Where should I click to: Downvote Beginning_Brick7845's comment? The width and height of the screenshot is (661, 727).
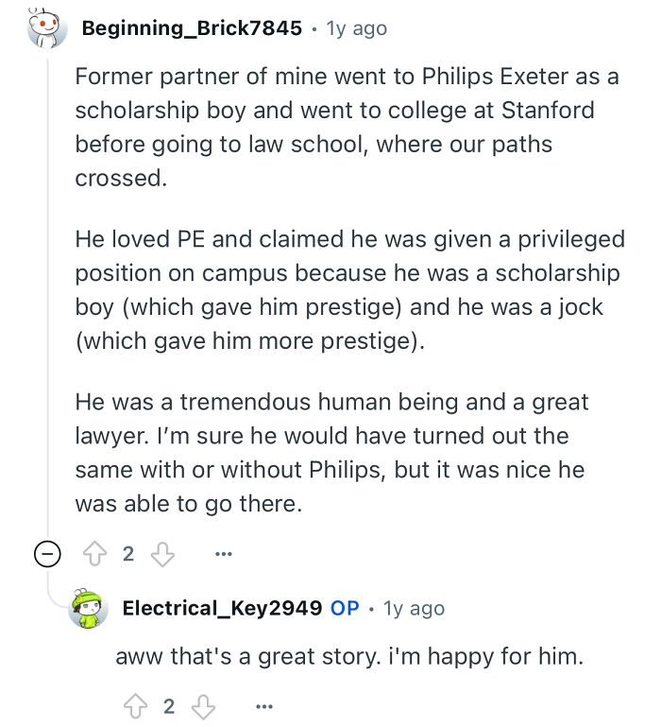tap(162, 554)
